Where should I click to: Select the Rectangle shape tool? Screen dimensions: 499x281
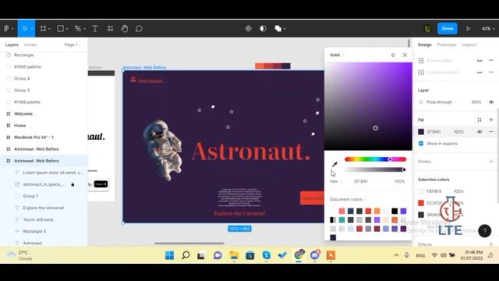60,29
